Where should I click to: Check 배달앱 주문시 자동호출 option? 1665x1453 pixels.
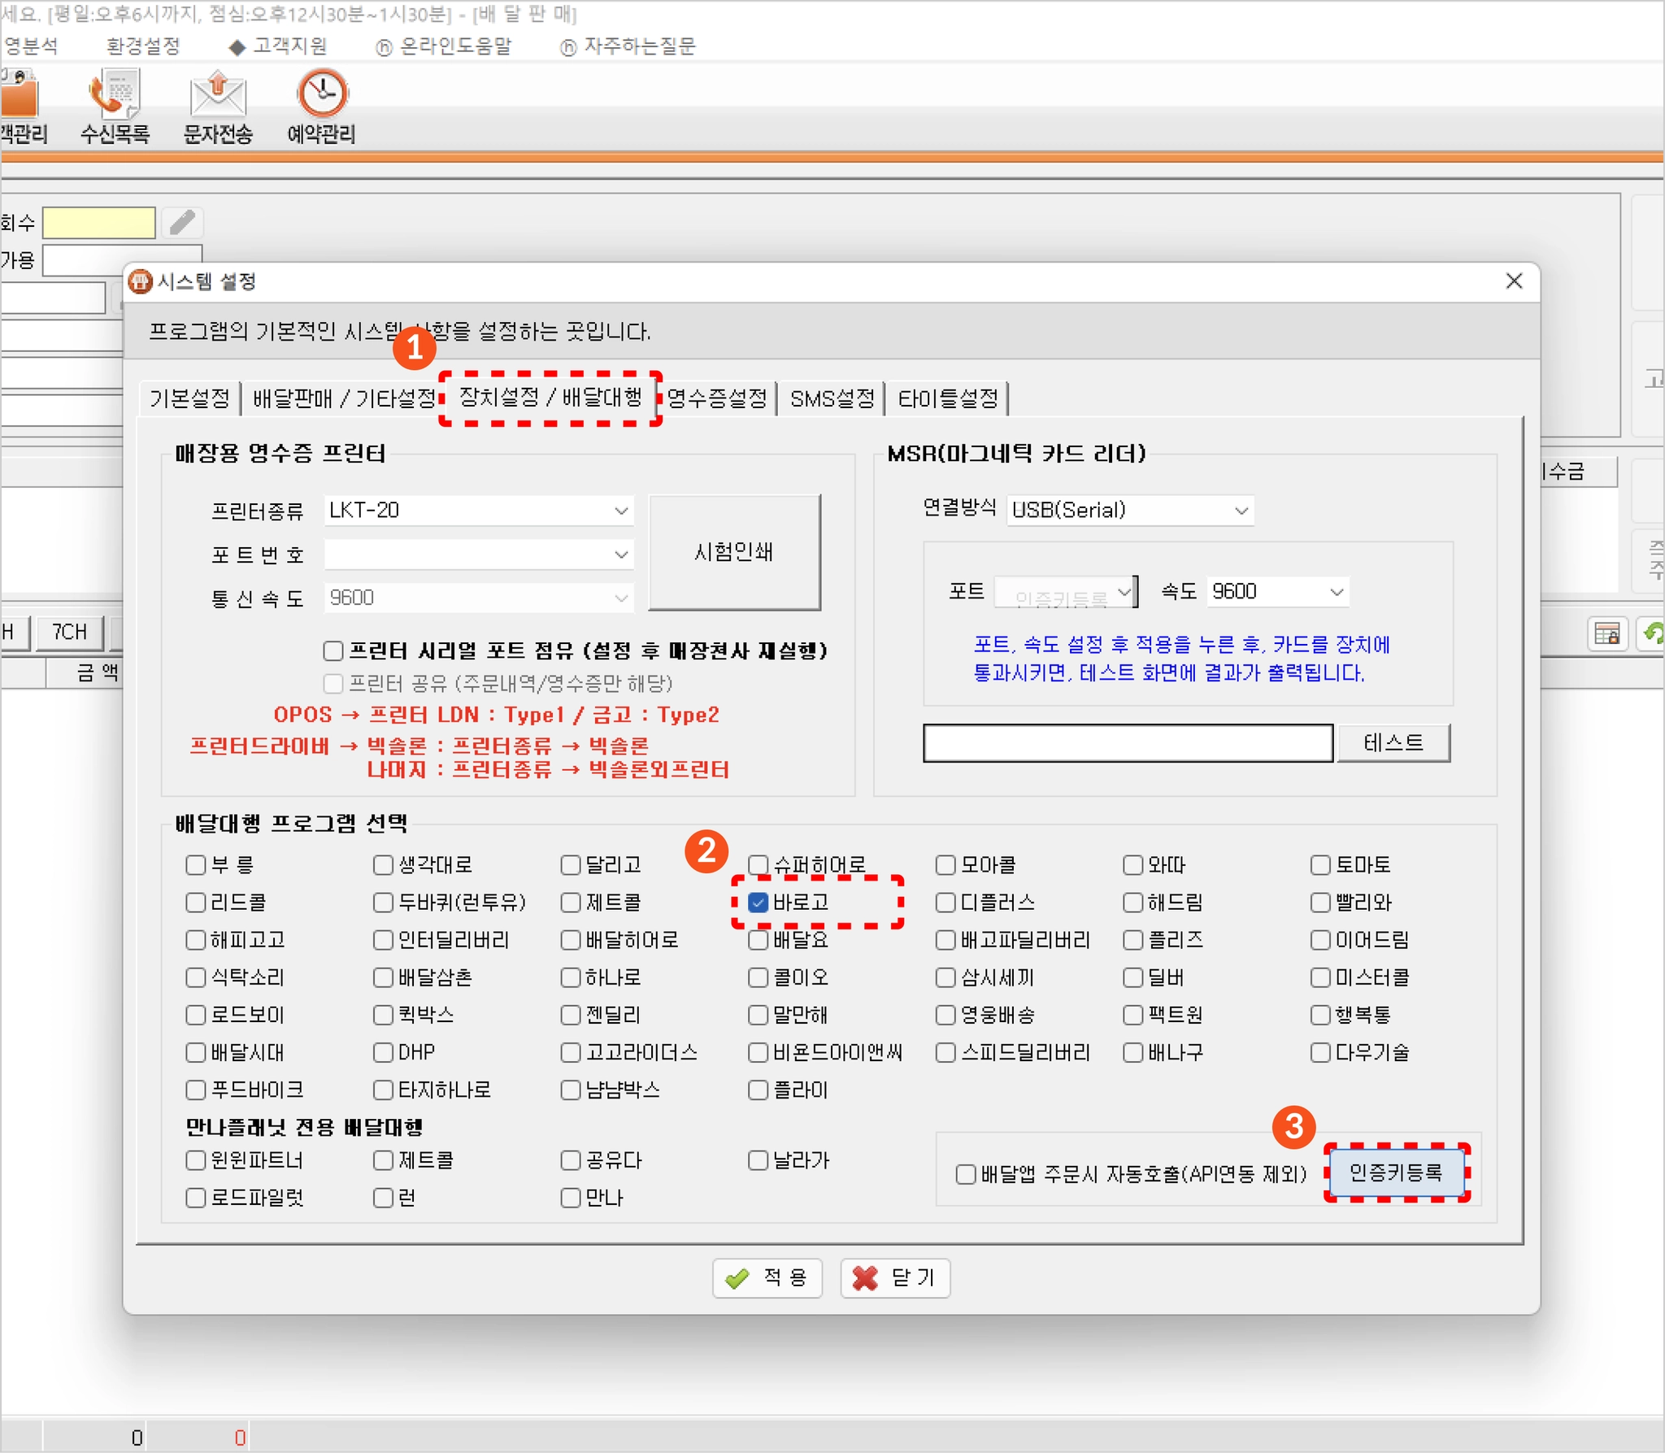coord(965,1174)
